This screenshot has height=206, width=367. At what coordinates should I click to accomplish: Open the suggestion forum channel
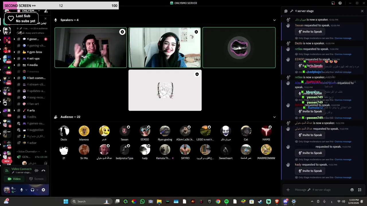[32, 130]
